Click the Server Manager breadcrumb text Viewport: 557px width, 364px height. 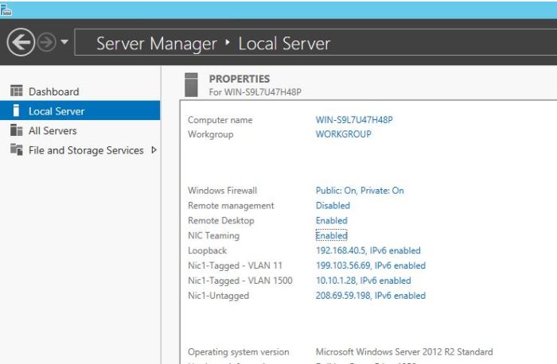click(x=155, y=43)
